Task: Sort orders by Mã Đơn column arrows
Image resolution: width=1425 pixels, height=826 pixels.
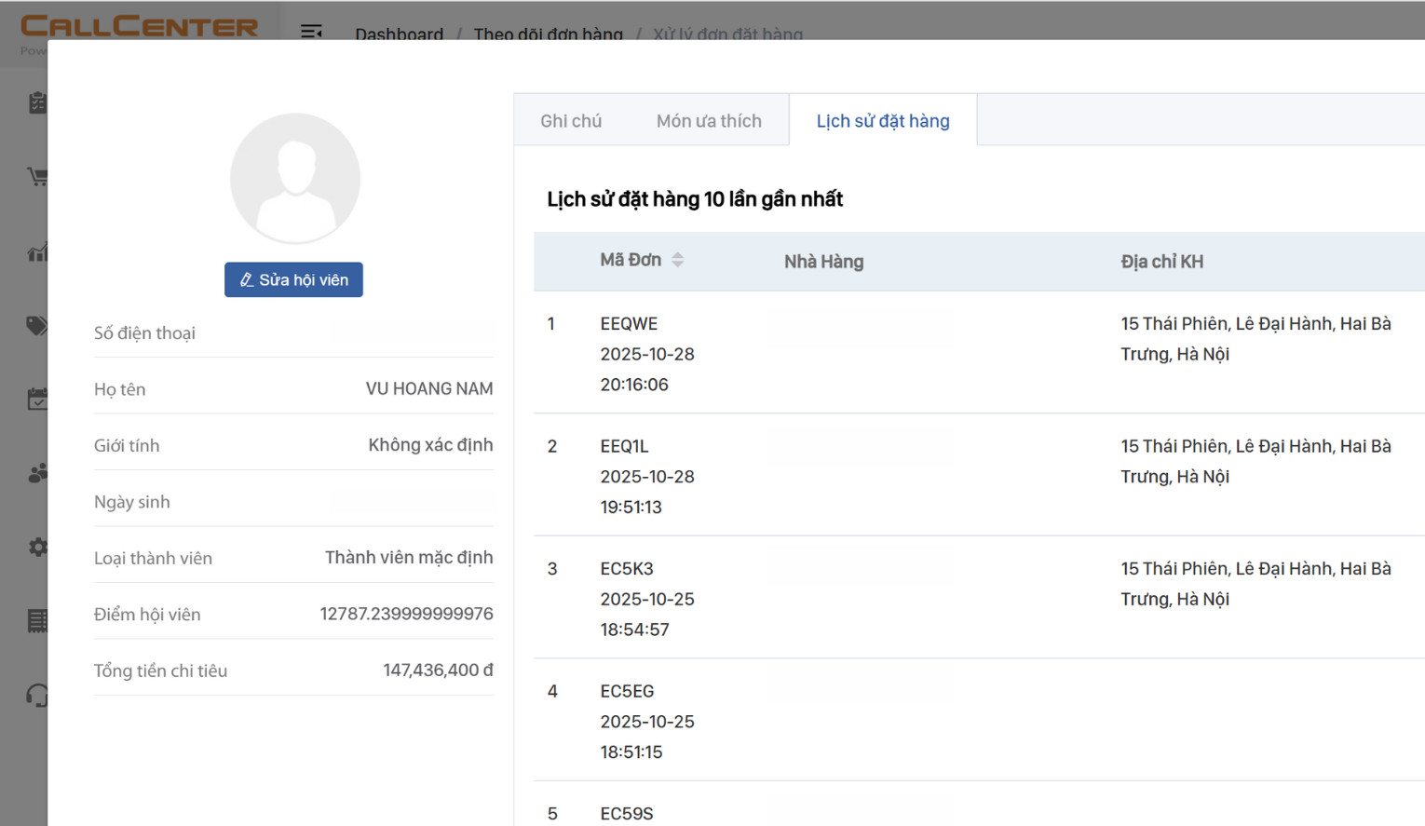Action: [678, 260]
